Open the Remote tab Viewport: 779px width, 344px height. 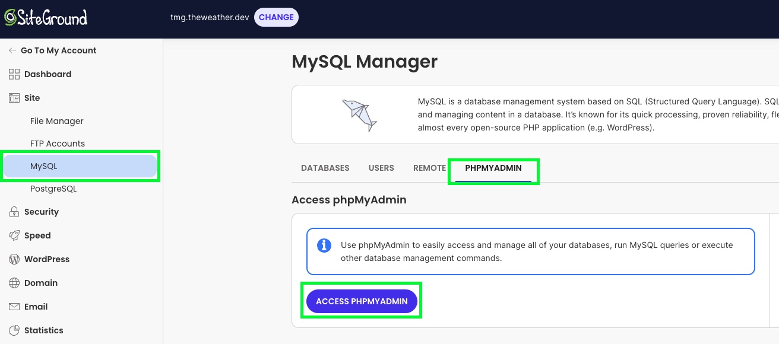(429, 168)
